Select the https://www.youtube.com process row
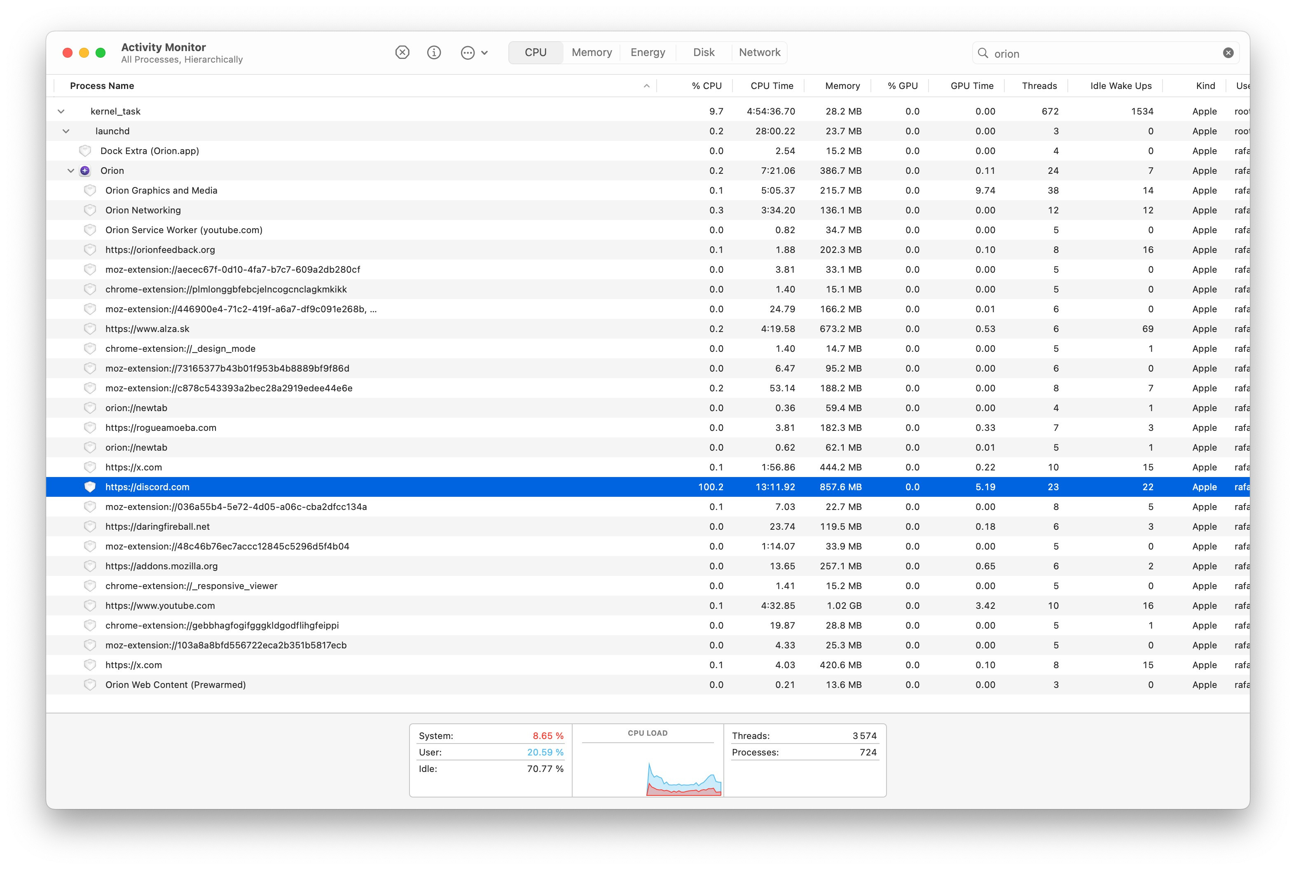The height and width of the screenshot is (870, 1296). tap(160, 606)
